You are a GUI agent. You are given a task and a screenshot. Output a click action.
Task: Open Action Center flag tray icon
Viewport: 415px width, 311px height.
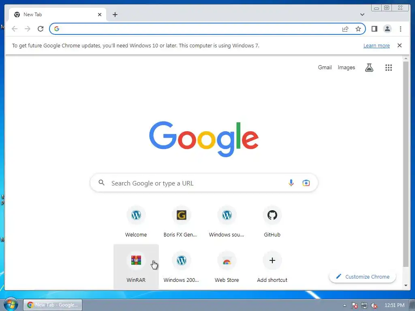[354, 305]
